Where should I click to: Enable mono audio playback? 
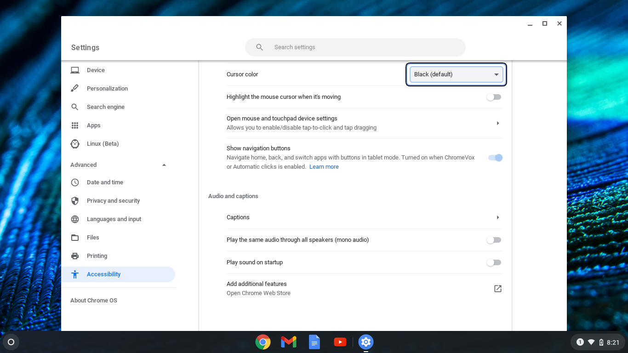pos(494,239)
